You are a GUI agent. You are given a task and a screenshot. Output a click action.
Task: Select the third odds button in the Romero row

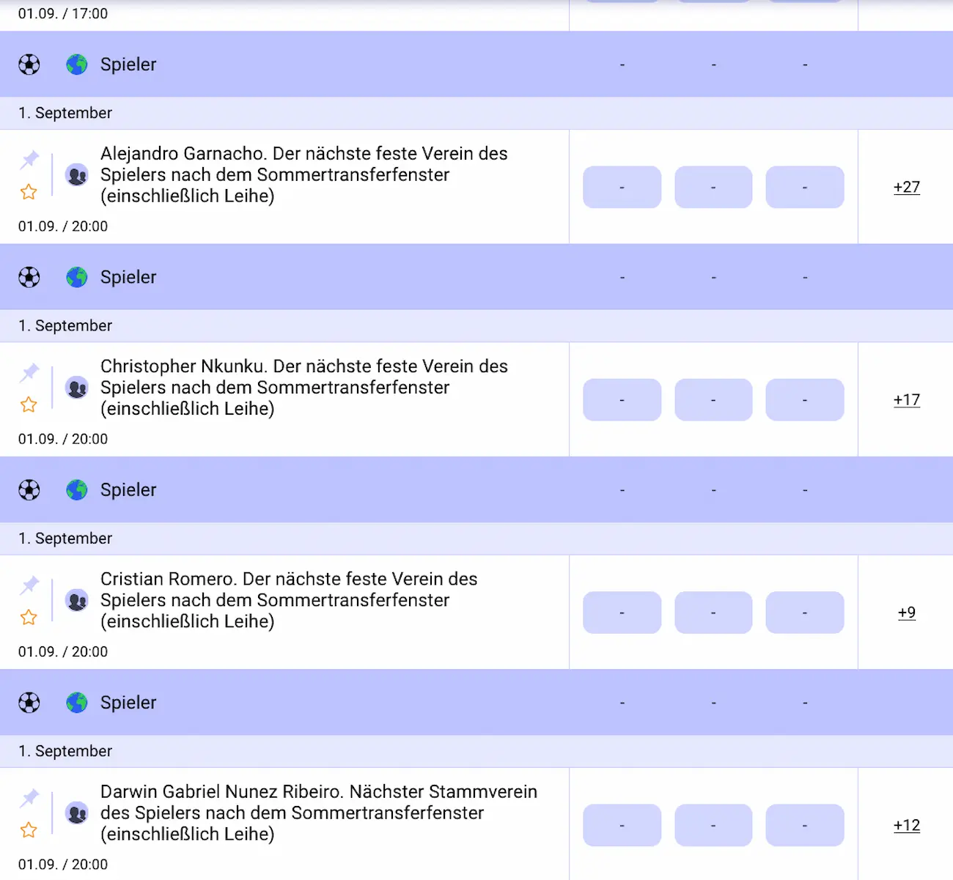coord(805,613)
